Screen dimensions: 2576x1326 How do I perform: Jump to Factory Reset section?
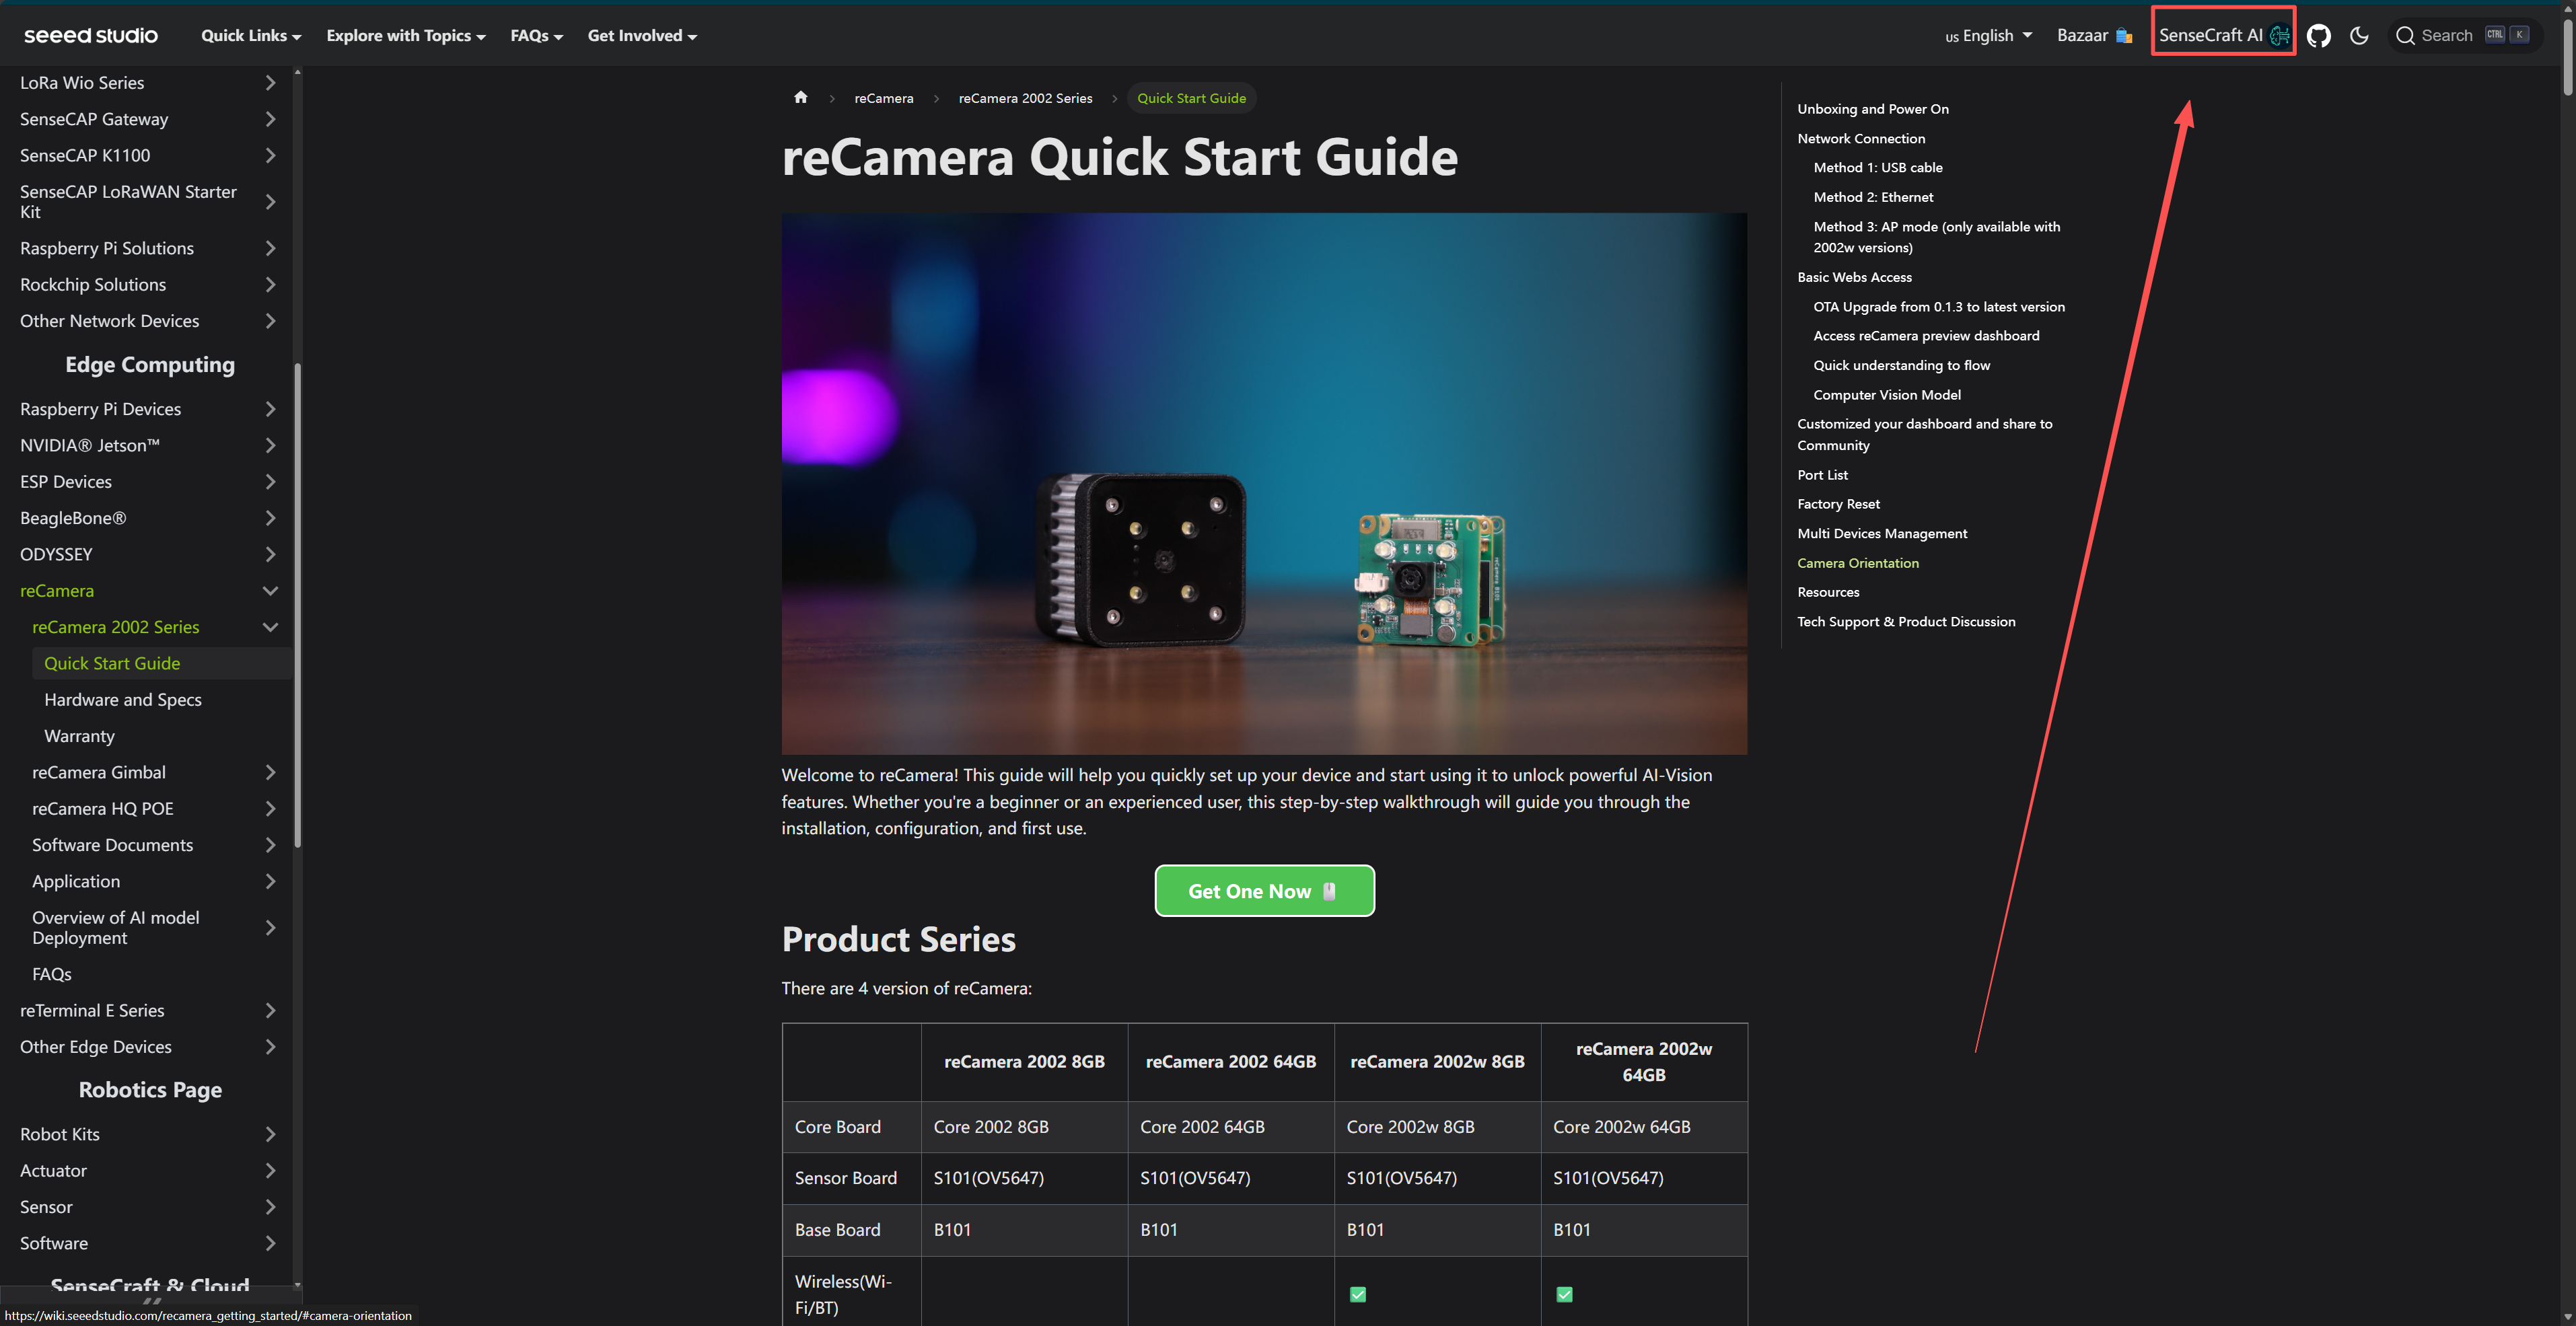pos(1838,504)
